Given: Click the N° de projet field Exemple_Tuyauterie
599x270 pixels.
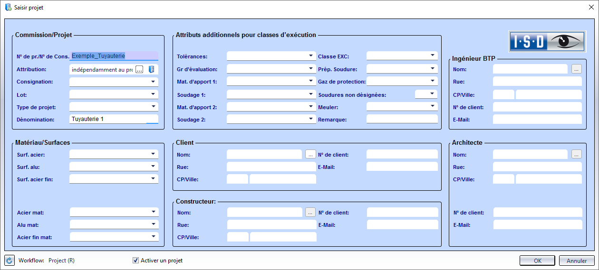Looking at the screenshot, I should click(x=114, y=56).
